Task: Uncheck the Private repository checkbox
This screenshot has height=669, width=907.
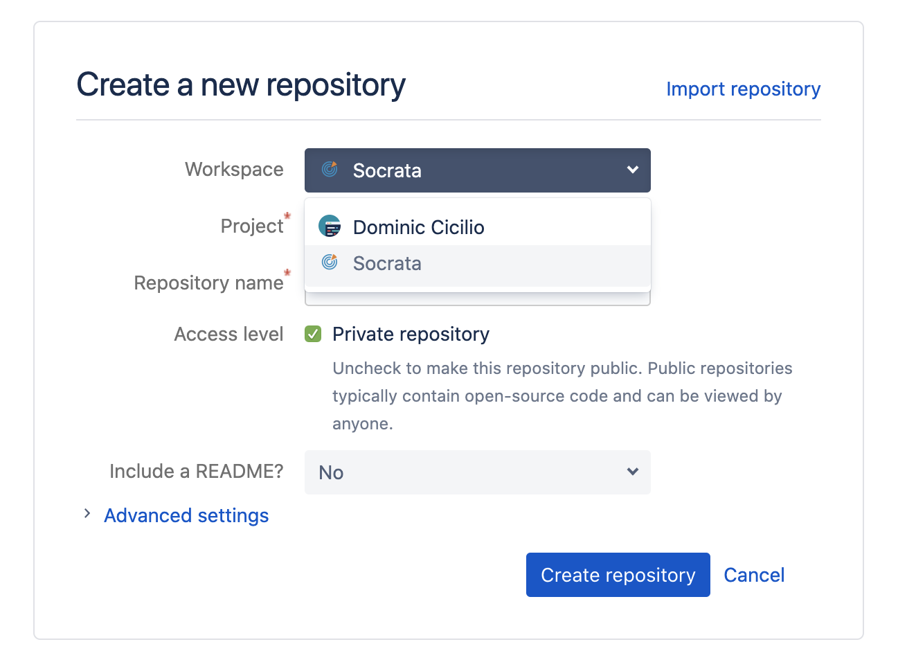Action: pyautogui.click(x=313, y=334)
